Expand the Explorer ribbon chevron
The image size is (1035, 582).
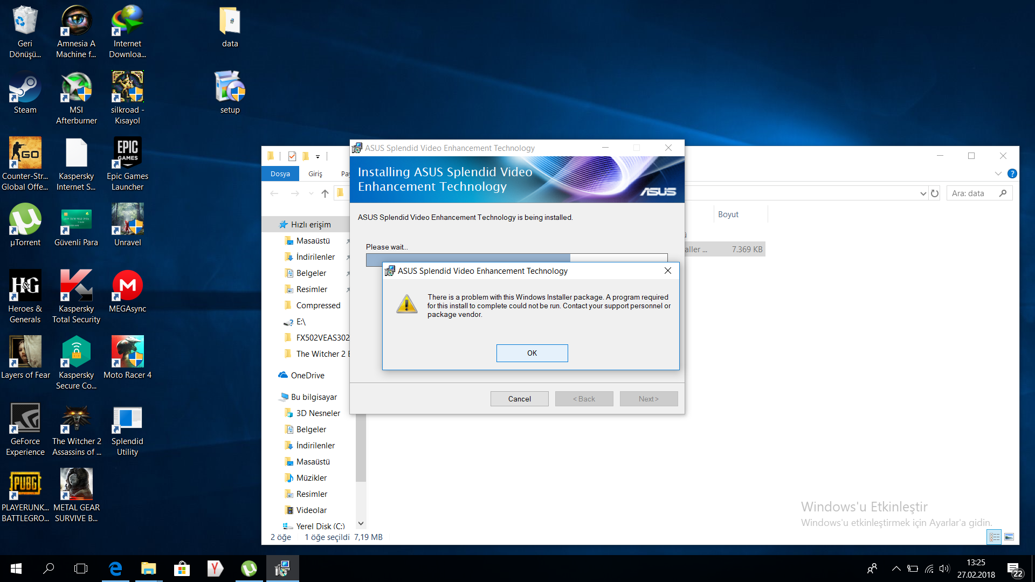click(x=998, y=174)
